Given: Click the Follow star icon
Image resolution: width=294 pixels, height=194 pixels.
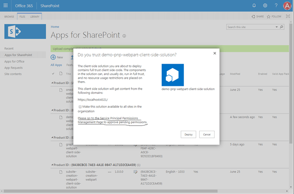Looking at the screenshot, I should pos(269,17).
